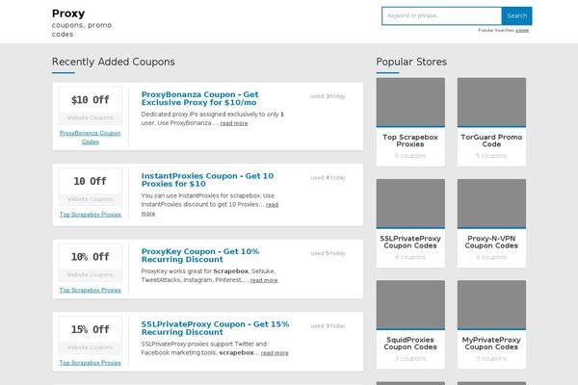Open Proxy-N-VPN Coupon Codes store thumbnail
Screen dimensions: 578x385
click(491, 203)
